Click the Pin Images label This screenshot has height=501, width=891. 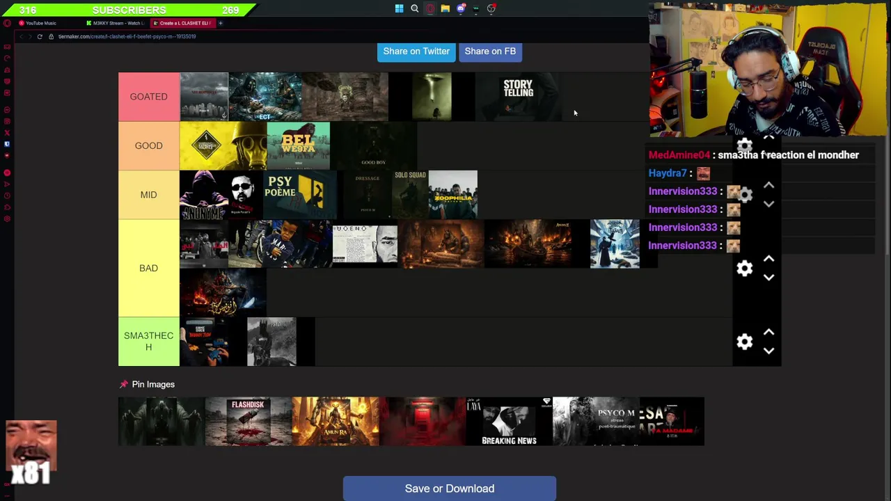(153, 384)
